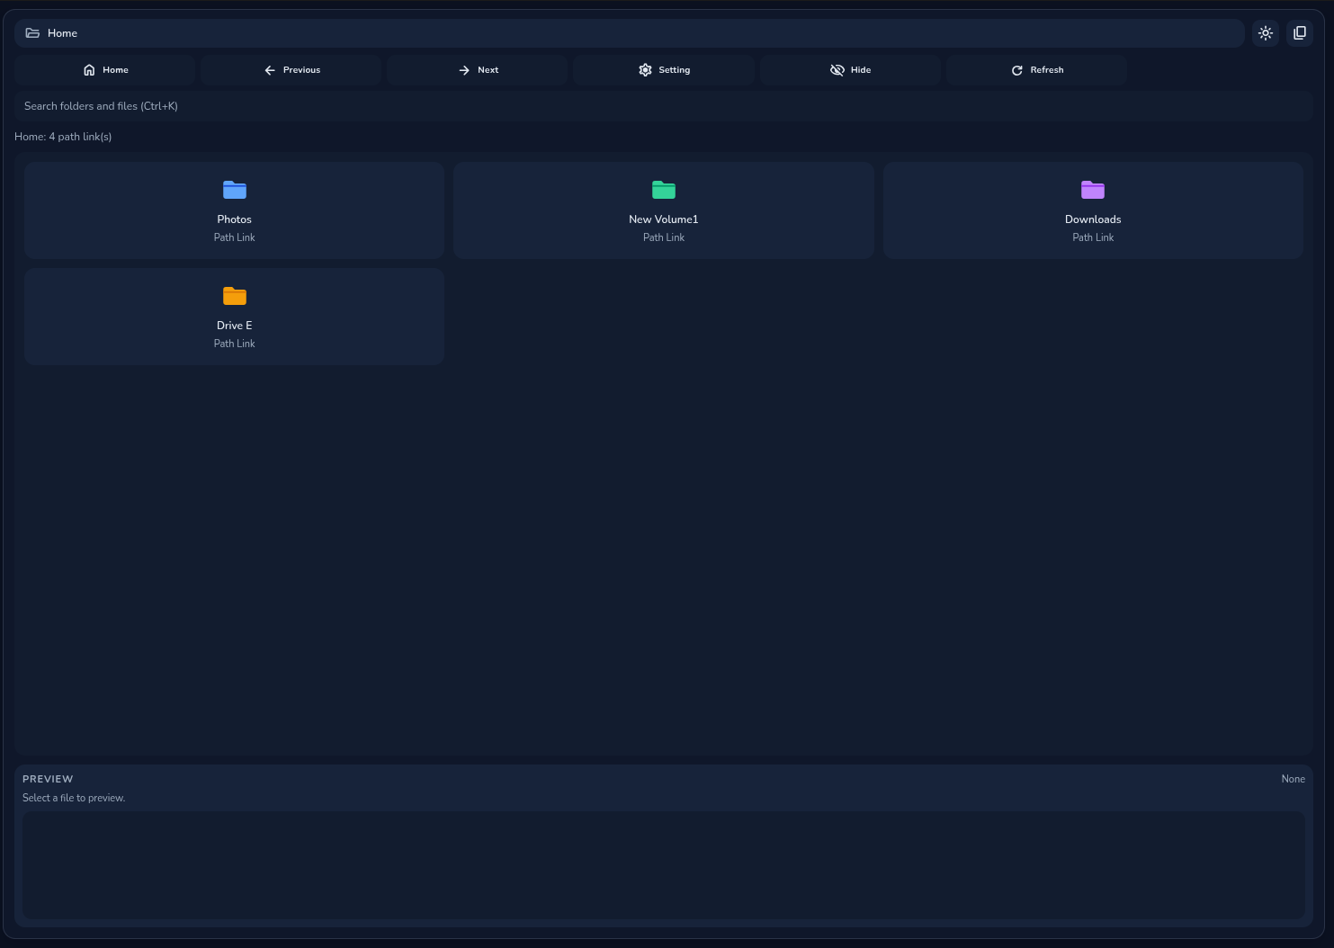Navigate forward with the Next button

478,70
